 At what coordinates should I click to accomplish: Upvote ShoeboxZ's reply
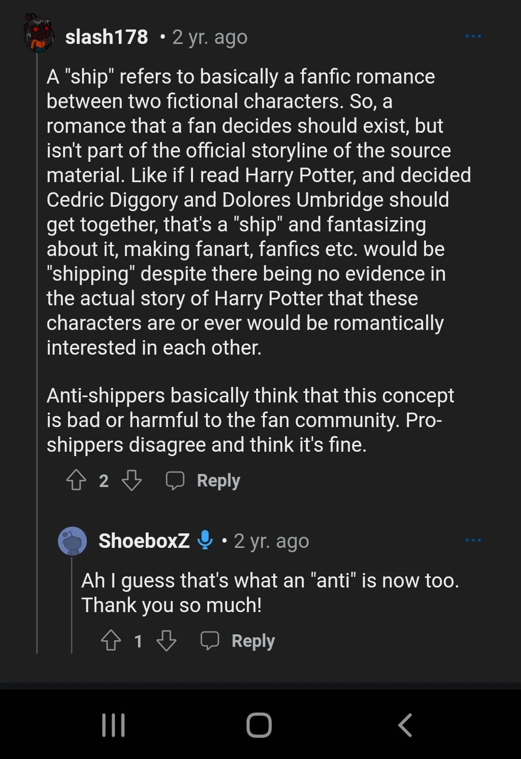pos(112,641)
